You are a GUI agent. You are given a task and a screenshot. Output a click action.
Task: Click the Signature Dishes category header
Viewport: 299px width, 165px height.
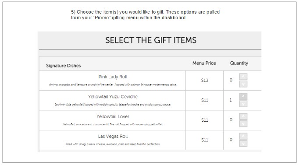pyautogui.click(x=63, y=66)
